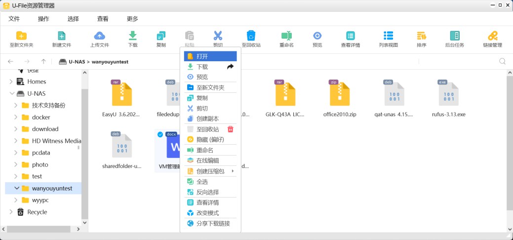Select the office2010.zip archive
The height and width of the screenshot is (240, 513).
(x=340, y=98)
